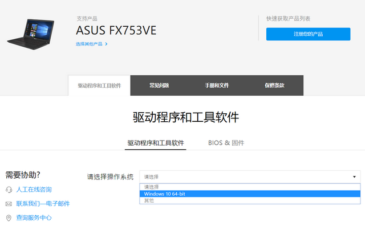This screenshot has width=365, height=230.
Task: Click the headset icon beside 人工在线咨询
Action: coord(9,190)
